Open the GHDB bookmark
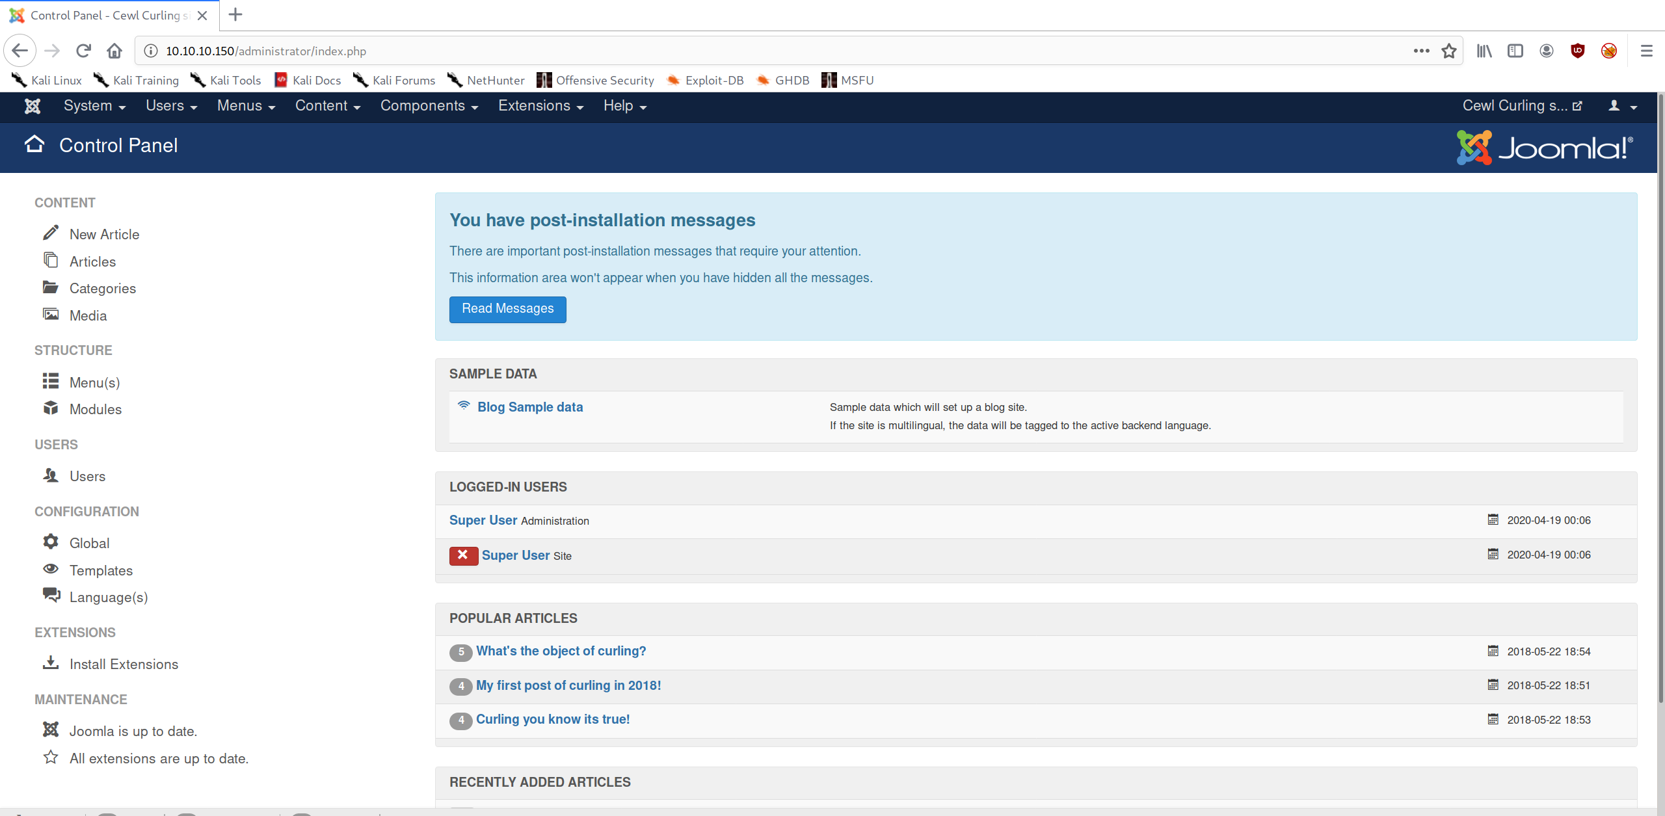The image size is (1665, 816). (x=783, y=80)
